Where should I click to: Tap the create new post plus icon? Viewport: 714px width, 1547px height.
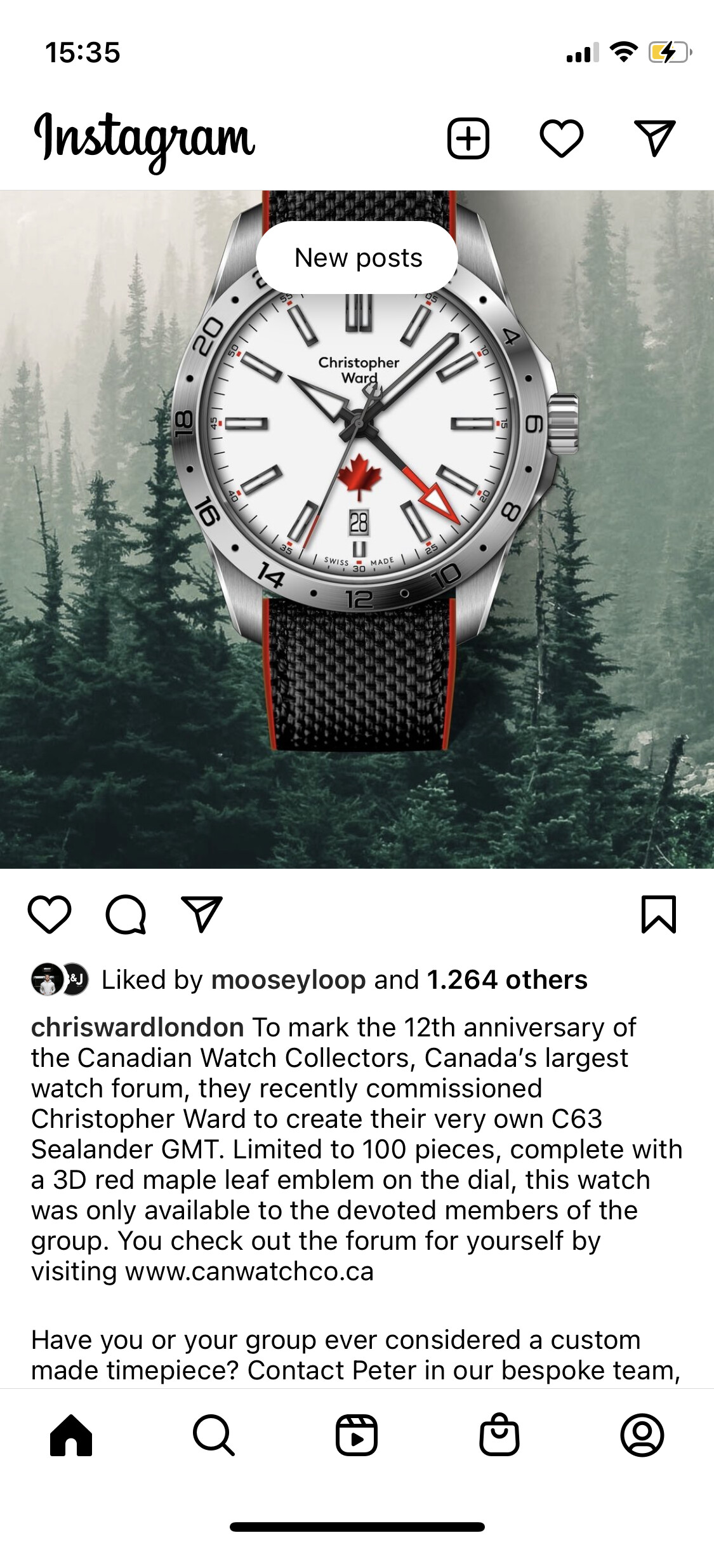(x=468, y=138)
